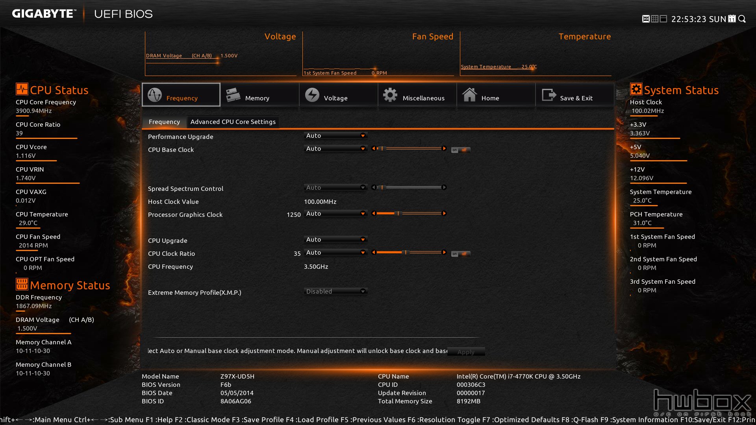The image size is (756, 425).
Task: Open Advanced CPU Core Settings sub-tab
Action: [233, 122]
